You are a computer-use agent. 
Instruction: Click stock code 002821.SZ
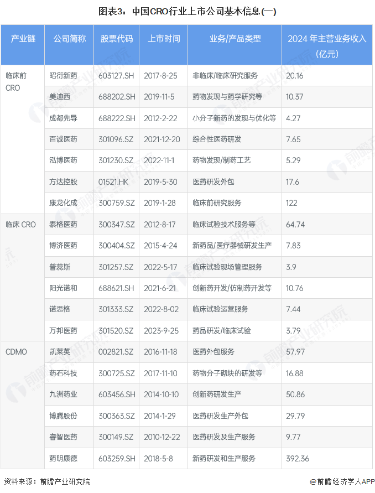tap(116, 352)
